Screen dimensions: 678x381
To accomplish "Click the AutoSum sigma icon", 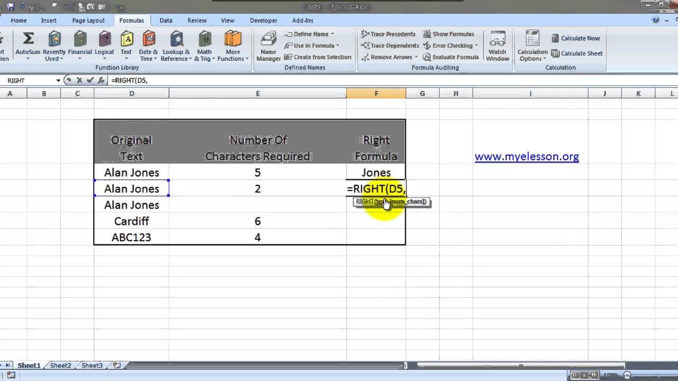I will coord(28,39).
